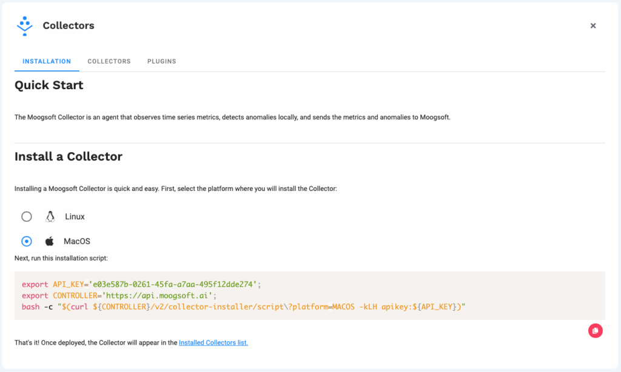621x372 pixels.
Task: Click the Quick Start heading
Action: click(x=49, y=85)
